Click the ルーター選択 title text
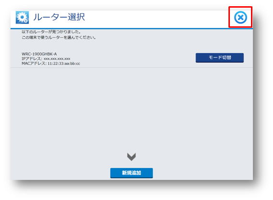 [59, 17]
